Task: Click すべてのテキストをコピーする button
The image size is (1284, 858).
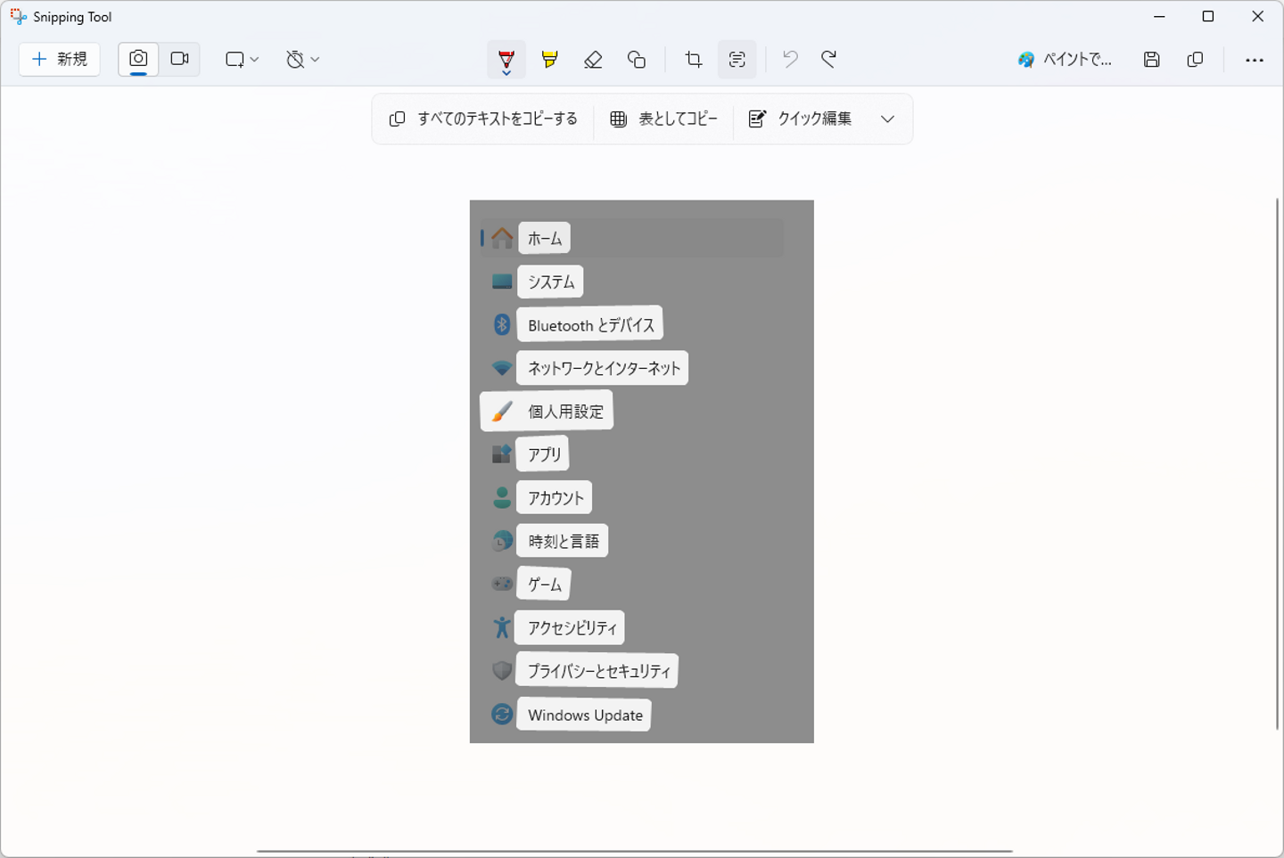Action: coord(483,119)
